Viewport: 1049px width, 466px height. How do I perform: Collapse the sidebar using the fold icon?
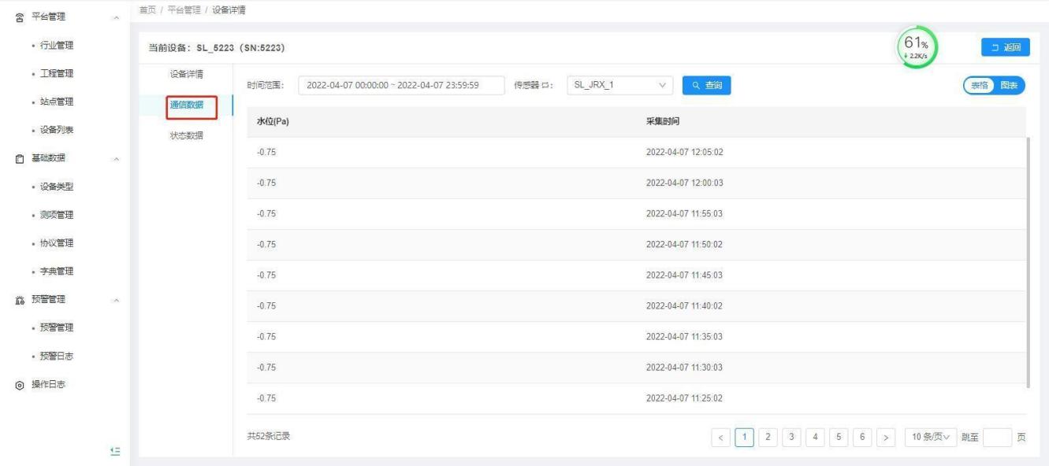(x=114, y=451)
